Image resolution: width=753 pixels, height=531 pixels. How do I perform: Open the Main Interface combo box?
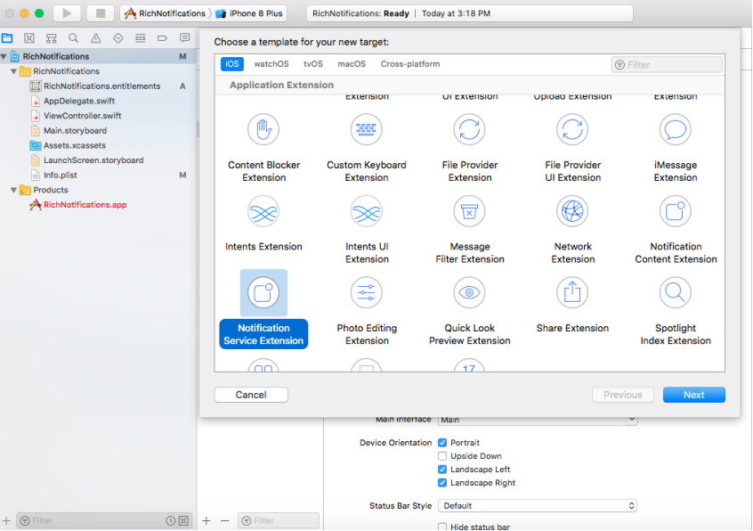point(538,420)
